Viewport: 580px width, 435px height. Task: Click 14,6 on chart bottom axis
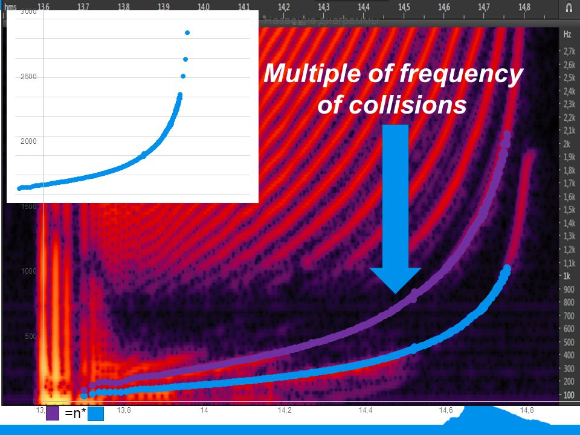[446, 410]
